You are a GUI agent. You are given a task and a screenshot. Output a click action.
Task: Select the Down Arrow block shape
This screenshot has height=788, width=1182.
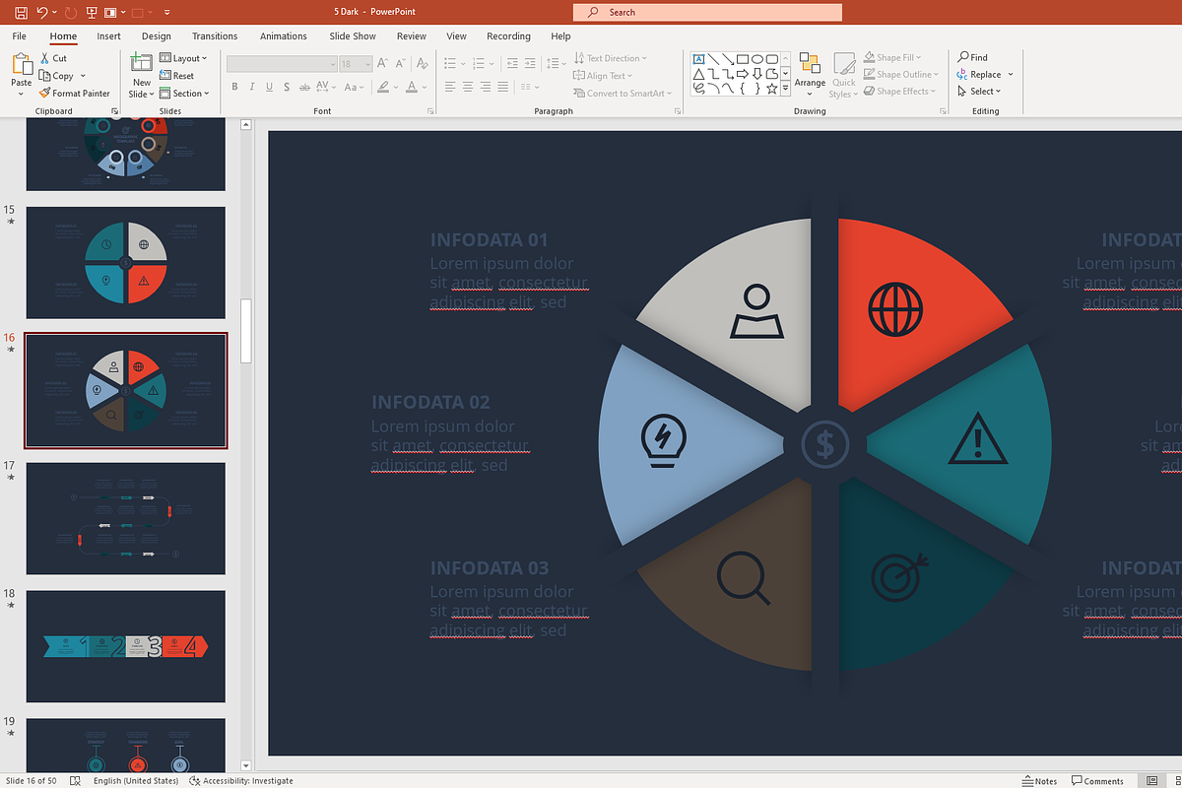coord(757,74)
